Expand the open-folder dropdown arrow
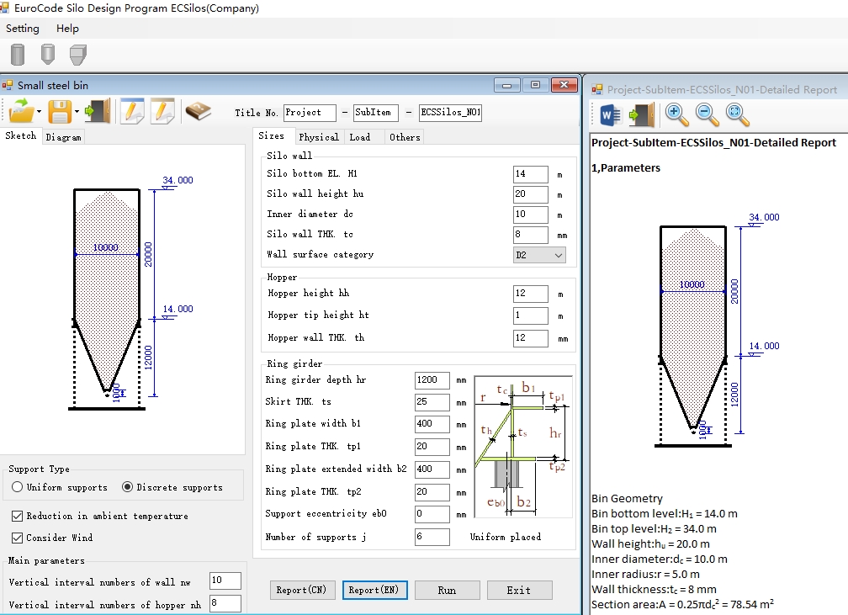The width and height of the screenshot is (848, 615). pos(39,112)
